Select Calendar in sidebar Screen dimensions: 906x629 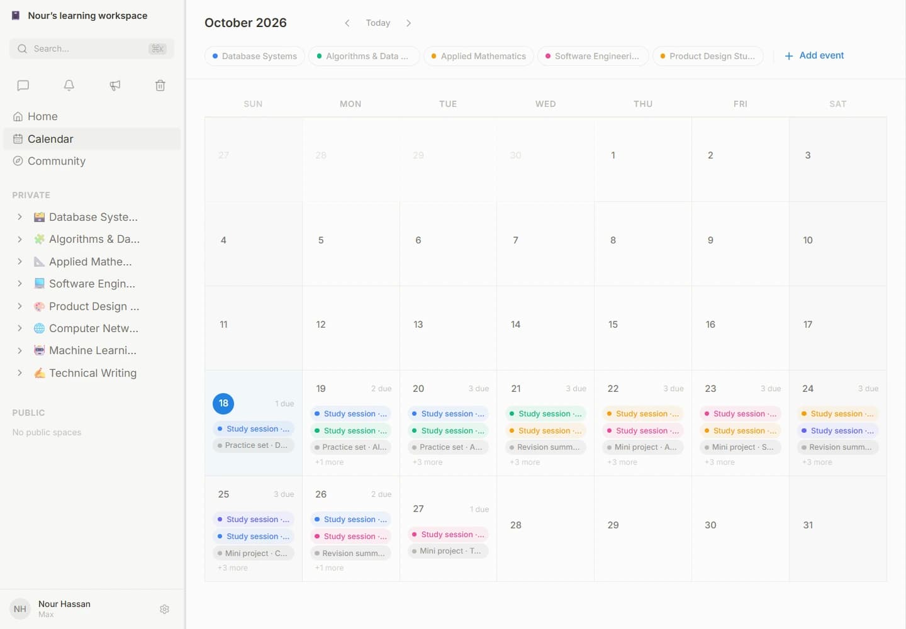click(x=92, y=139)
